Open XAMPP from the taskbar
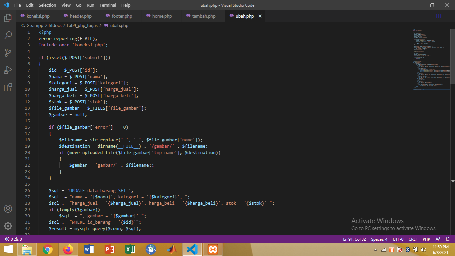 213,249
